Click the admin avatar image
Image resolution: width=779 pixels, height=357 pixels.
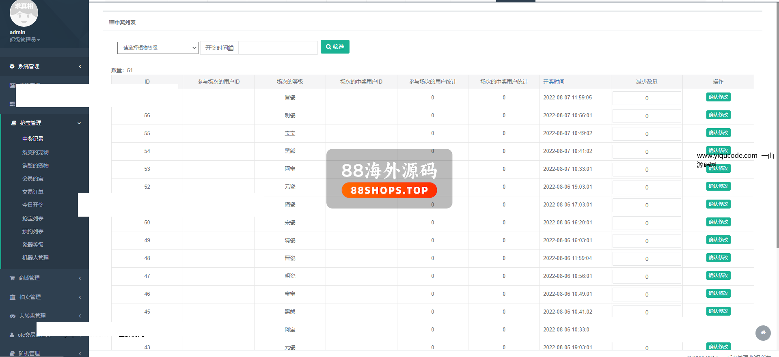click(x=24, y=13)
